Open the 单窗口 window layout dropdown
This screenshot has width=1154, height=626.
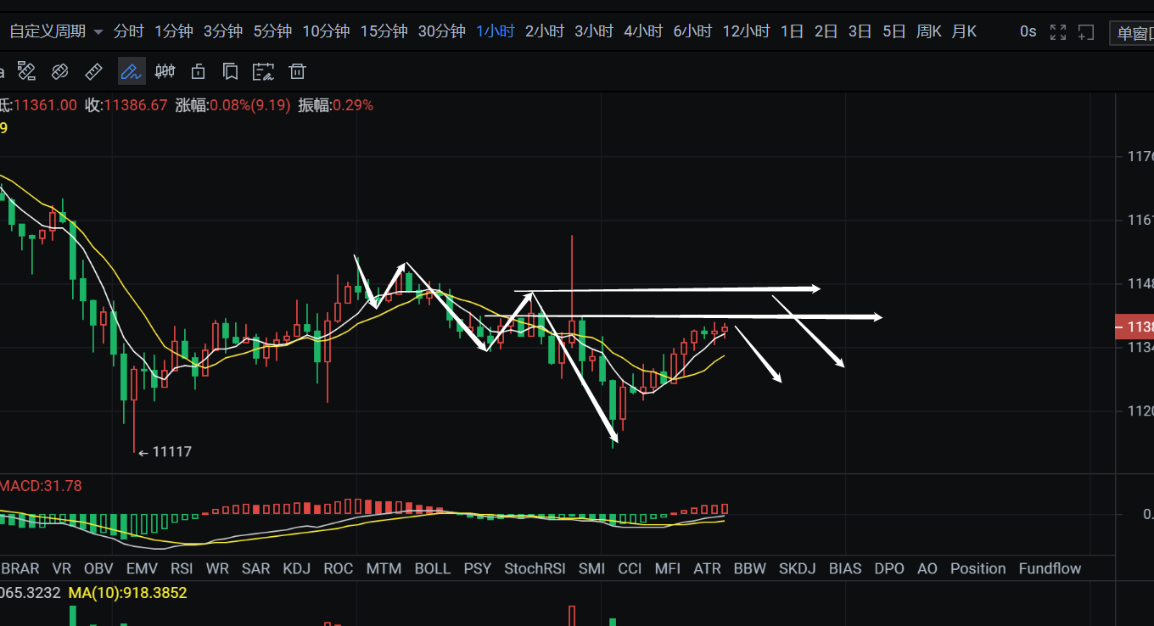[x=1133, y=33]
